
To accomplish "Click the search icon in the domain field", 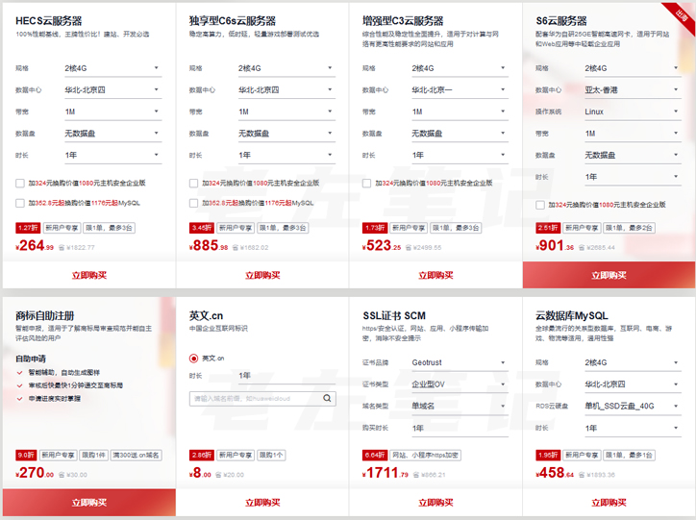I will (327, 397).
